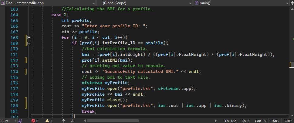The height and width of the screenshot is (123, 294).
Task: Click "ios::binary" on line 180
Action: coord(228,106)
